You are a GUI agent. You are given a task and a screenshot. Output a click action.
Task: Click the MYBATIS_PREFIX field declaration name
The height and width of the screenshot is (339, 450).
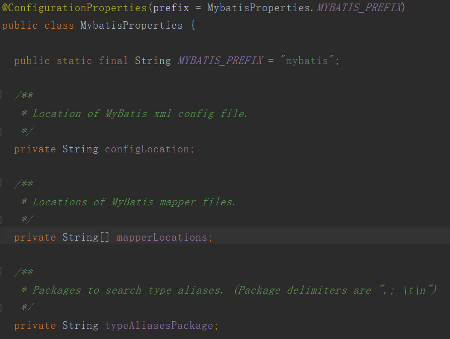[x=220, y=61]
